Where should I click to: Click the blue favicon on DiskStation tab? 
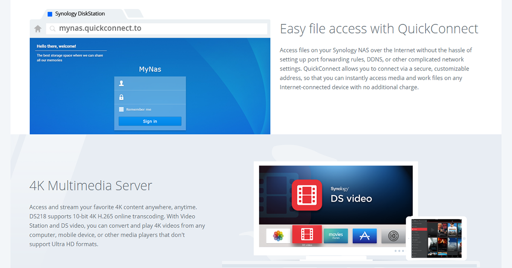coord(50,14)
